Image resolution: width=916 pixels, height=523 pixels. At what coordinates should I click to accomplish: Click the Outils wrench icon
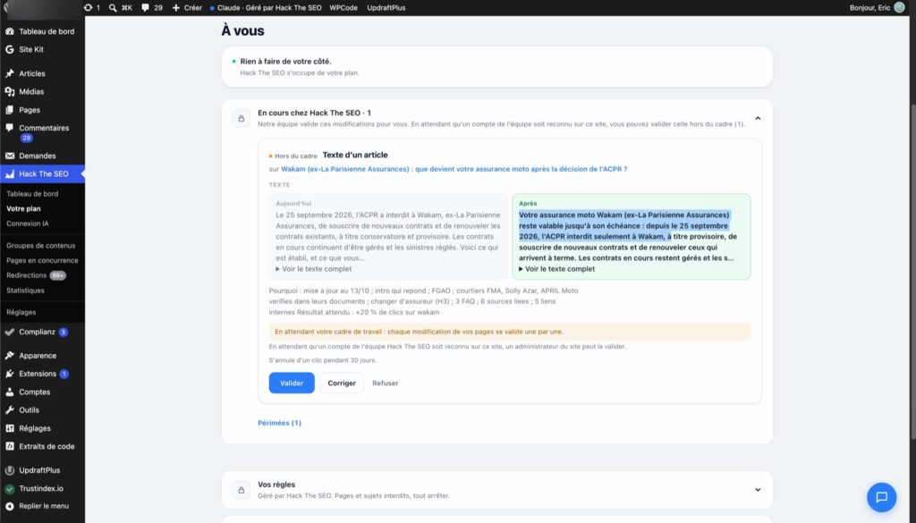pyautogui.click(x=10, y=410)
